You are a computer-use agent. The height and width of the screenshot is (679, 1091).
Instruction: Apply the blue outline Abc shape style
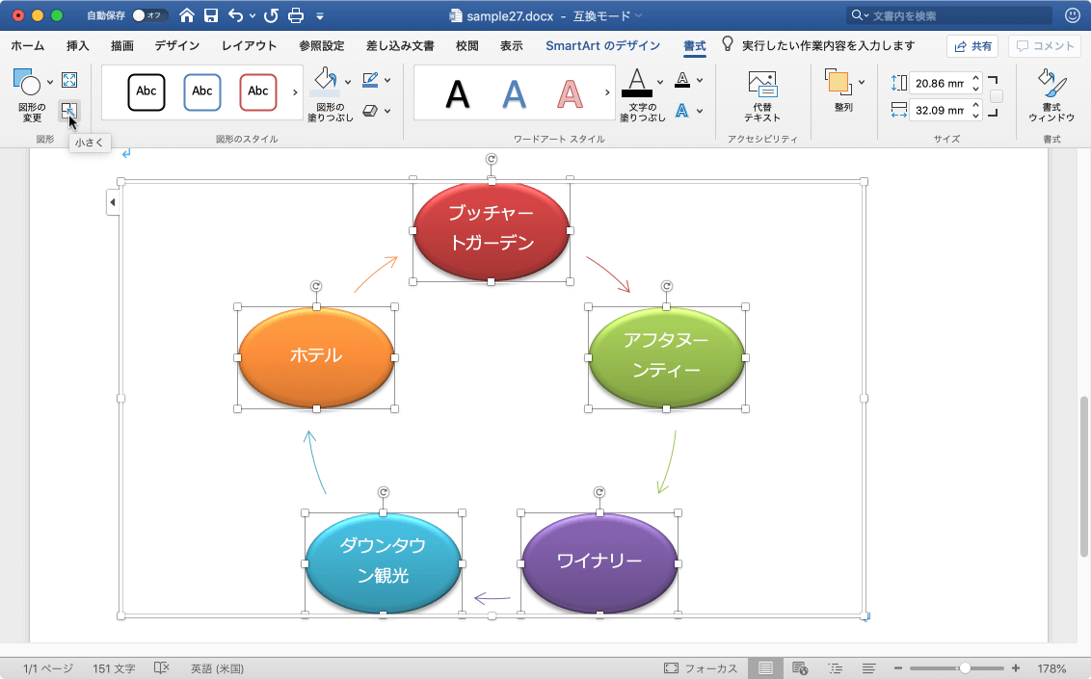coord(201,91)
